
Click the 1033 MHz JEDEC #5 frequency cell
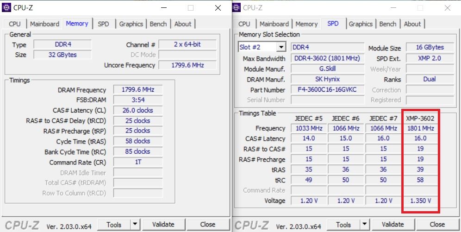[x=309, y=128]
